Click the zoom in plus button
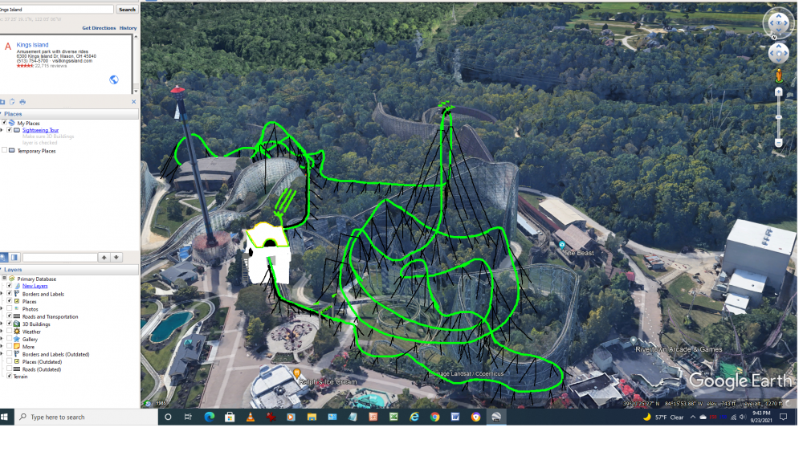 tap(778, 92)
